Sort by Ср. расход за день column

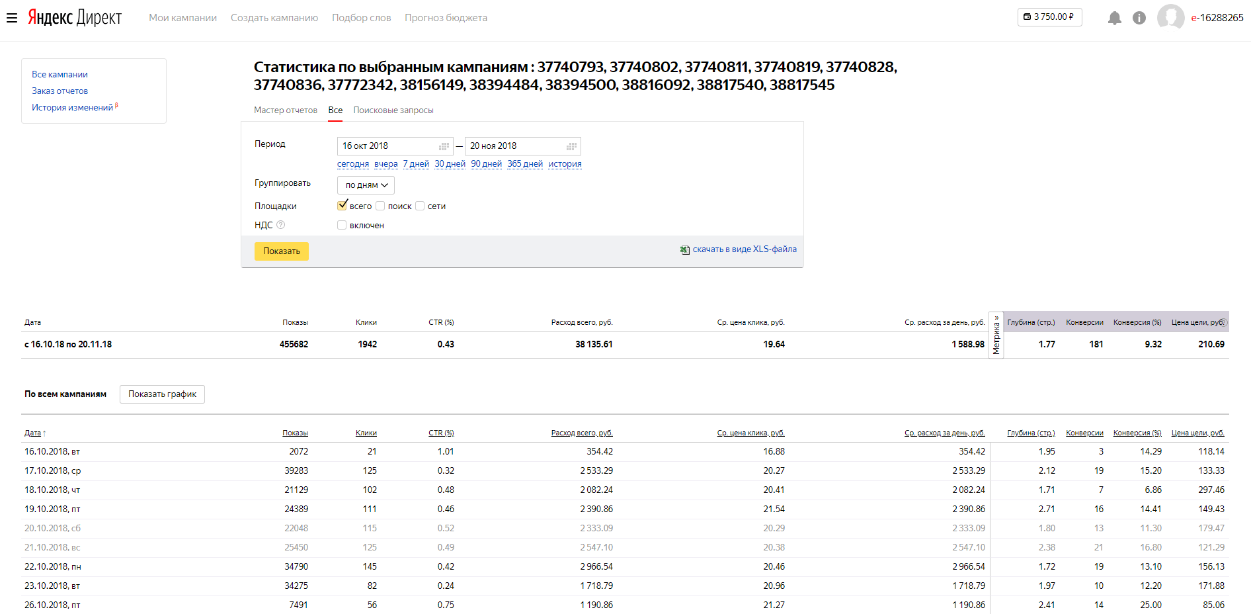(x=945, y=433)
